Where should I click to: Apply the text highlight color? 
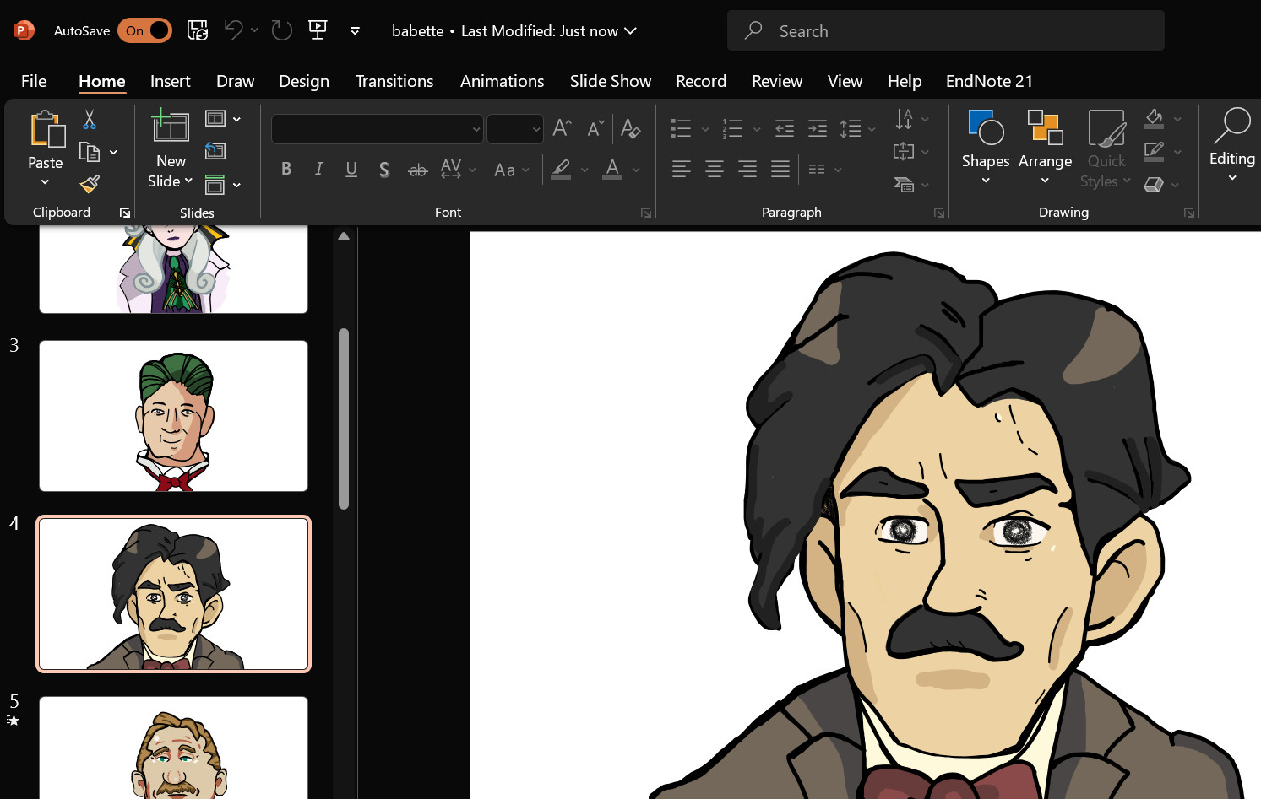pos(561,170)
